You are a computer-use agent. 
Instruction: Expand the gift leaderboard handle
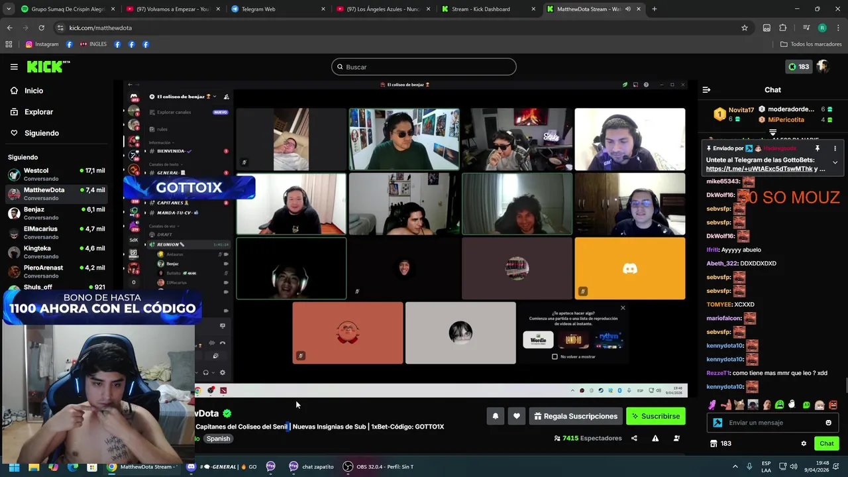click(772, 133)
